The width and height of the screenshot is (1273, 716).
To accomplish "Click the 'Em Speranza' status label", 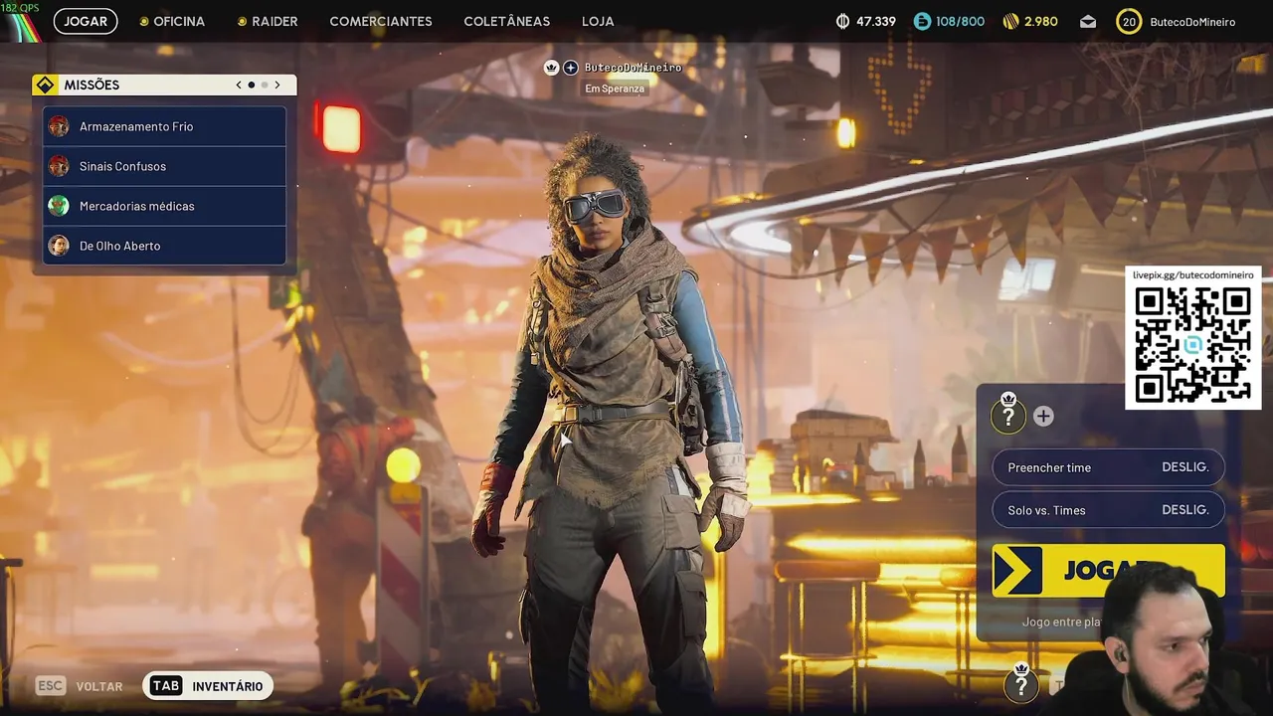I will [x=615, y=89].
